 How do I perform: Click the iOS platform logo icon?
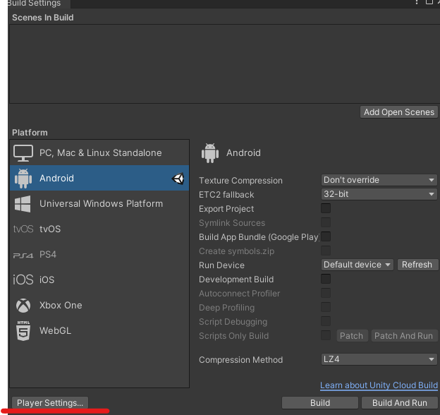click(x=23, y=279)
